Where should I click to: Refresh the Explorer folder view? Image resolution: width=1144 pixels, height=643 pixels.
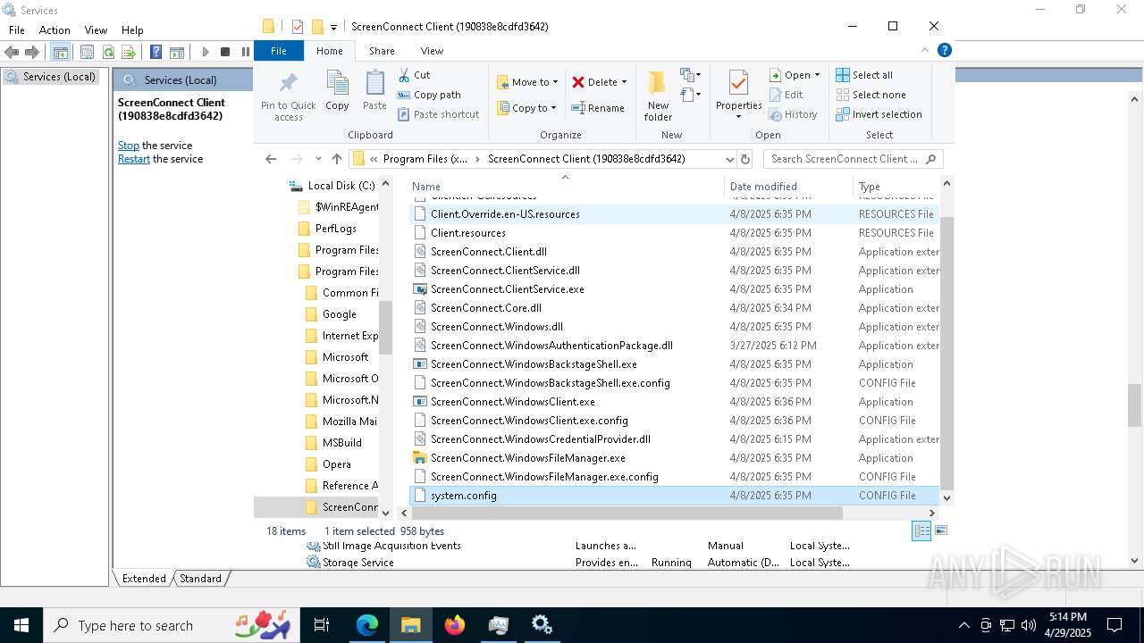pyautogui.click(x=745, y=159)
